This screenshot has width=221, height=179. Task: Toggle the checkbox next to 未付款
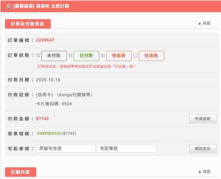[38, 56]
